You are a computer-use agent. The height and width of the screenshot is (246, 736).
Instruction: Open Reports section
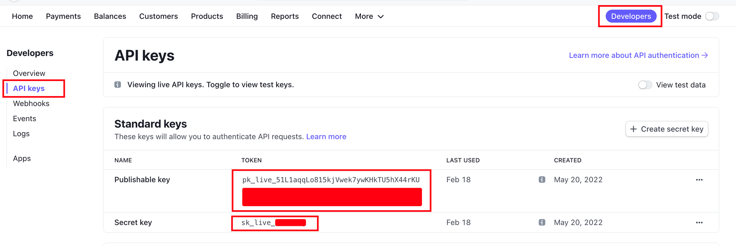point(285,16)
